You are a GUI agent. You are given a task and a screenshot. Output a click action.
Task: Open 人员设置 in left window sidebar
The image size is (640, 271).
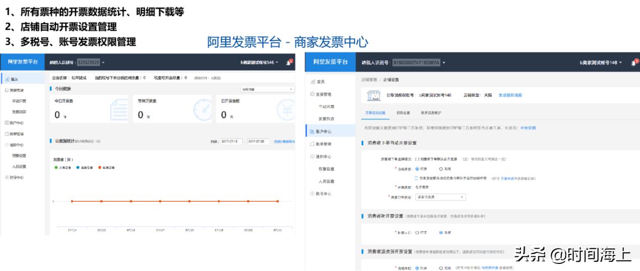coord(19,167)
